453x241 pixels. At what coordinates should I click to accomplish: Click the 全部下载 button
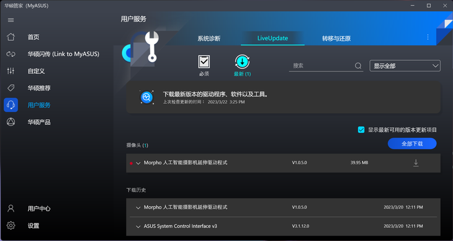pyautogui.click(x=412, y=143)
